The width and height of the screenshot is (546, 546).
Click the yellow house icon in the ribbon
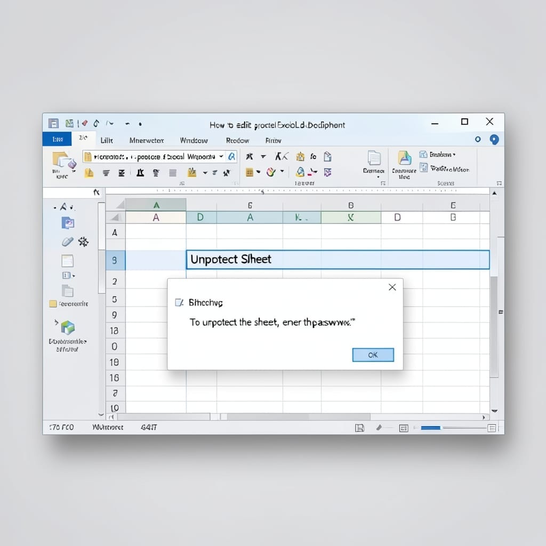(300, 157)
